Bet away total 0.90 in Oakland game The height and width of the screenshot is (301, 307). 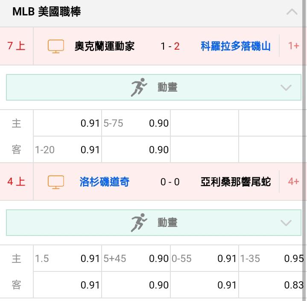136,149
